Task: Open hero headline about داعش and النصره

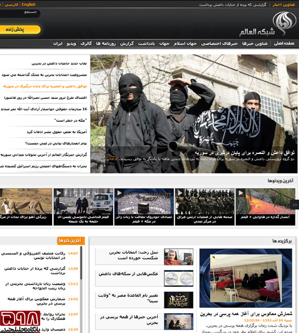Action: coord(244,152)
